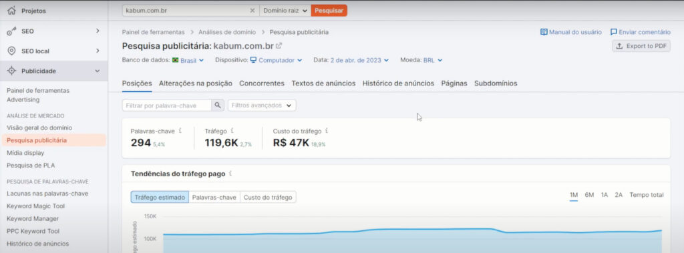This screenshot has height=253, width=684.
Task: Click the Export to PDF button
Action: pos(641,46)
